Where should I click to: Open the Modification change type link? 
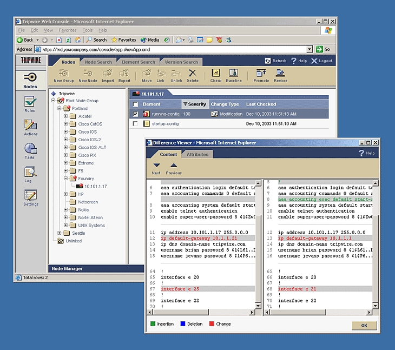[231, 114]
